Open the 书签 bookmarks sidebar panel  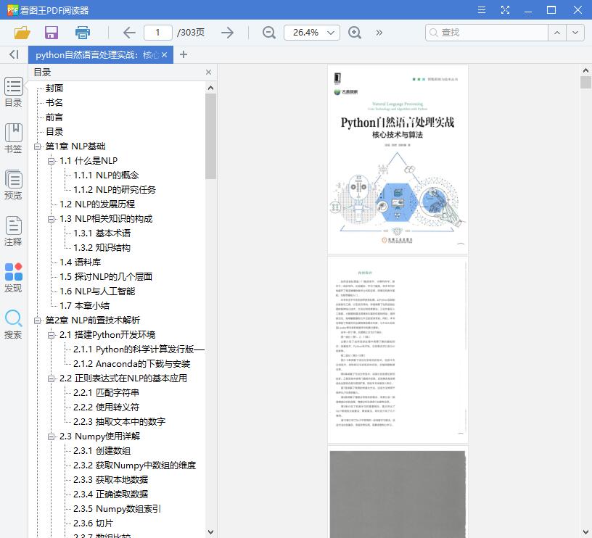pos(14,138)
